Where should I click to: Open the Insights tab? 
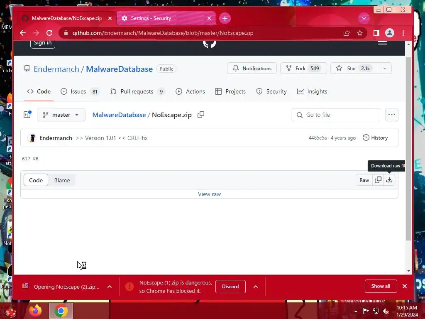[x=312, y=91]
